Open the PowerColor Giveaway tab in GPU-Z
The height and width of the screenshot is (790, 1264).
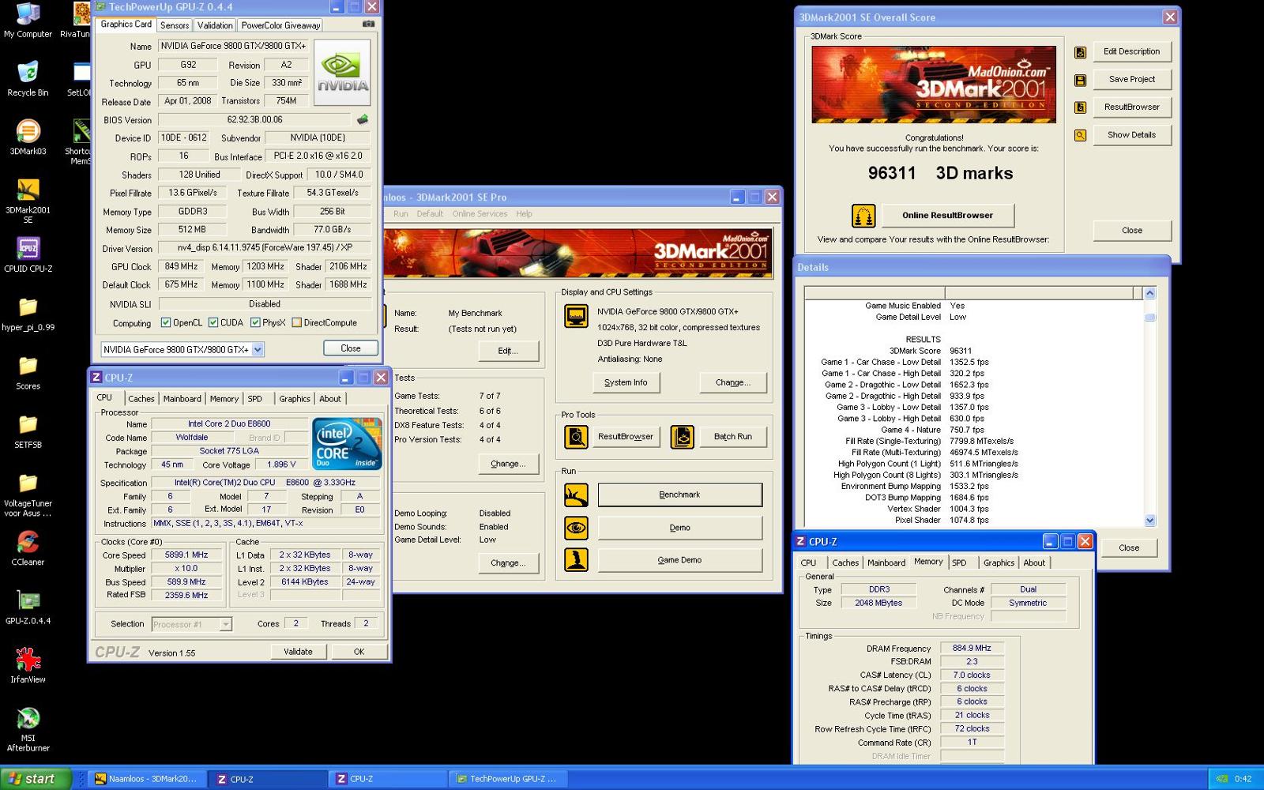(280, 25)
